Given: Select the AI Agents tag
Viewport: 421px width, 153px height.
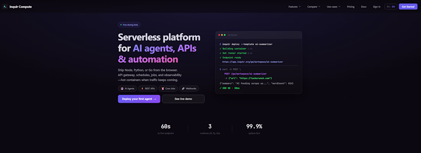Looking at the screenshot, I should (127, 89).
